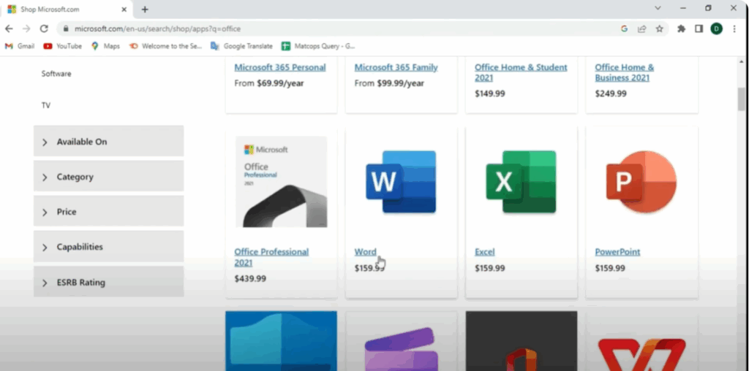Viewport: 749px width, 371px height.
Task: Click the page vertical scrollbar thumb
Action: point(742,99)
